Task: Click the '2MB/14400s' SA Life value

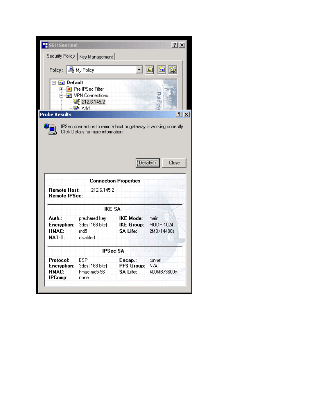Action: 162,231
